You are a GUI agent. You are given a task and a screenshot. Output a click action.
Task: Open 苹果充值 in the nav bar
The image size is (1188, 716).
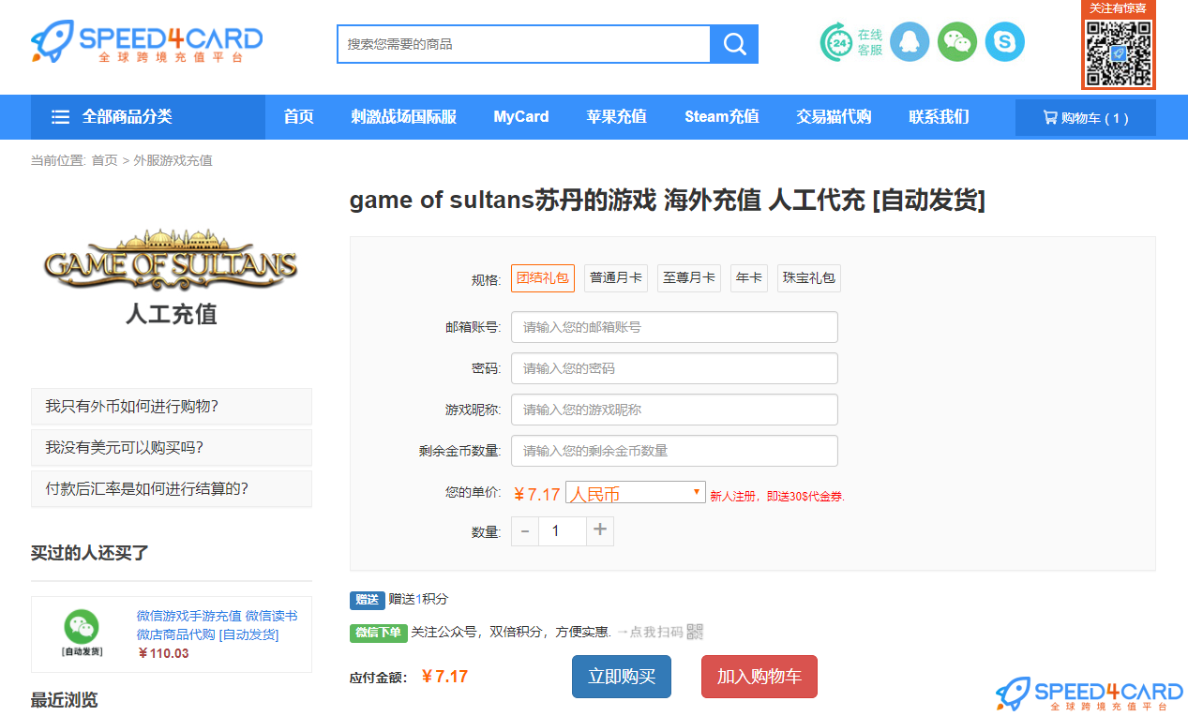(617, 117)
